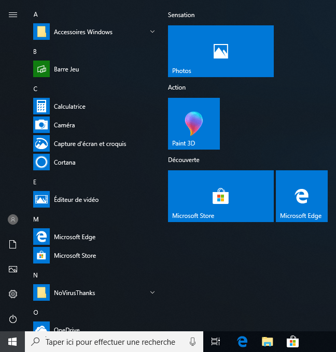Open Settings gear in the Start sidebar
336x352 pixels.
click(13, 294)
